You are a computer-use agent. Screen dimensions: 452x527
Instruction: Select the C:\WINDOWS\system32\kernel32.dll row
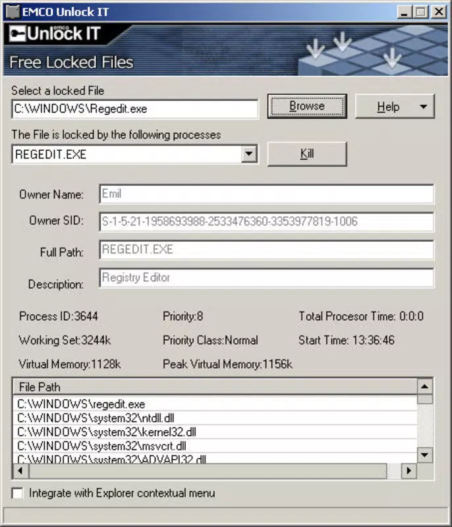[215, 432]
